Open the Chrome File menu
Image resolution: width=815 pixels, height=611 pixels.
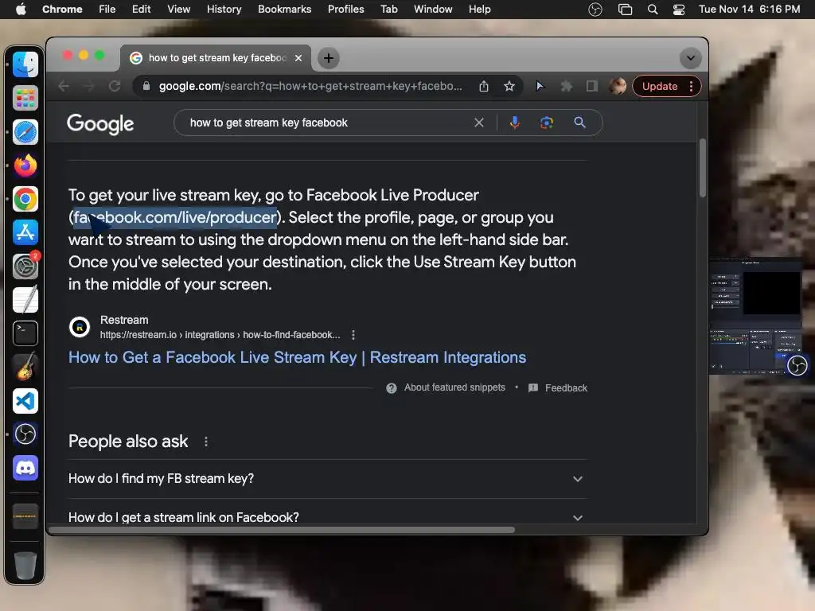tap(107, 10)
